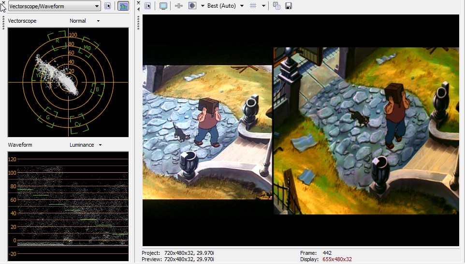Click the project video properties icon in preview toolbar
Image resolution: width=465 pixels, height=264 pixels.
pos(148,6)
